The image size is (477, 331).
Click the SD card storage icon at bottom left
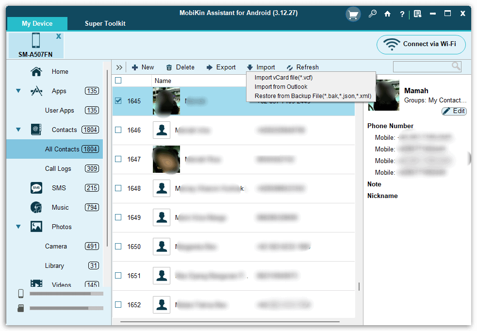[21, 308]
